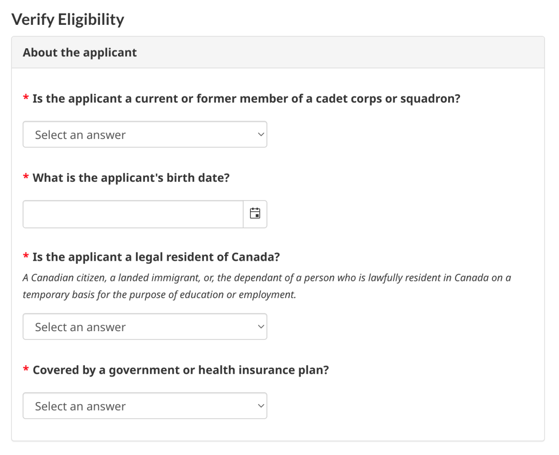Focus the applicant's birth date text field
Image resolution: width=559 pixels, height=455 pixels.
133,214
